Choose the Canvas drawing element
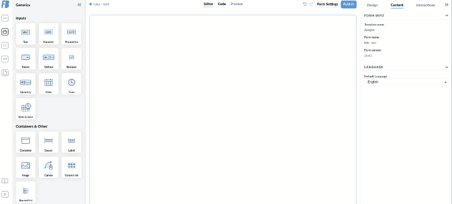Viewport: 452px width, 204px height. click(49, 167)
